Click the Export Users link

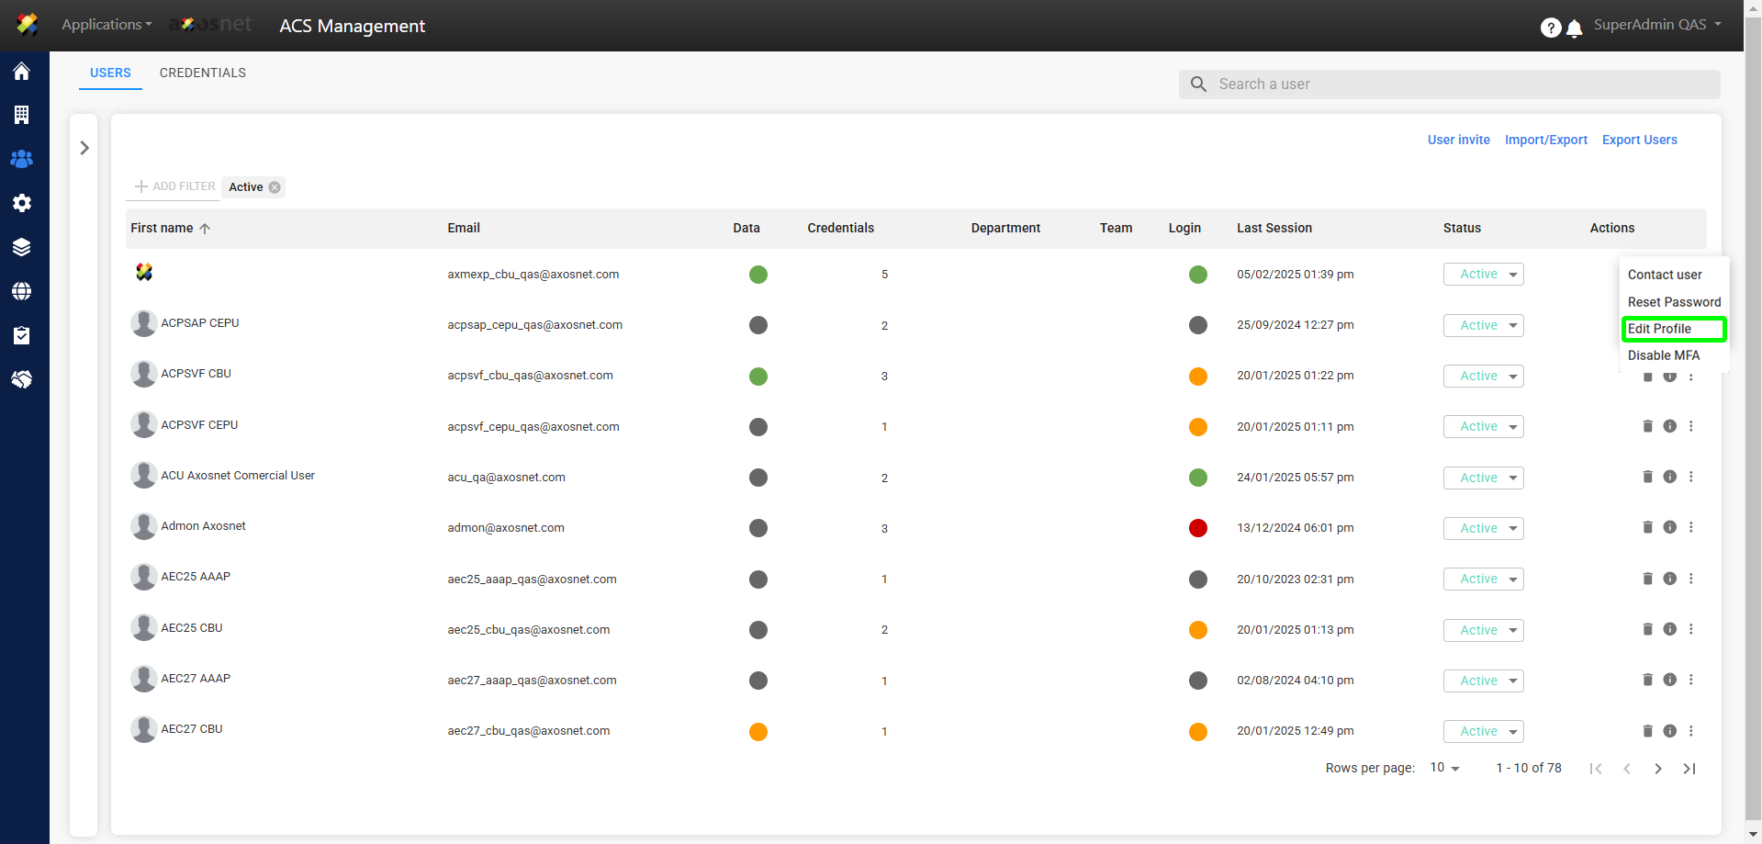tap(1639, 140)
